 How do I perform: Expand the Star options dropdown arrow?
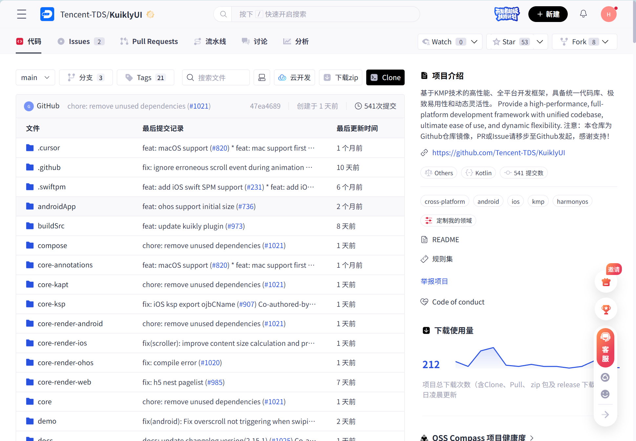tap(540, 42)
